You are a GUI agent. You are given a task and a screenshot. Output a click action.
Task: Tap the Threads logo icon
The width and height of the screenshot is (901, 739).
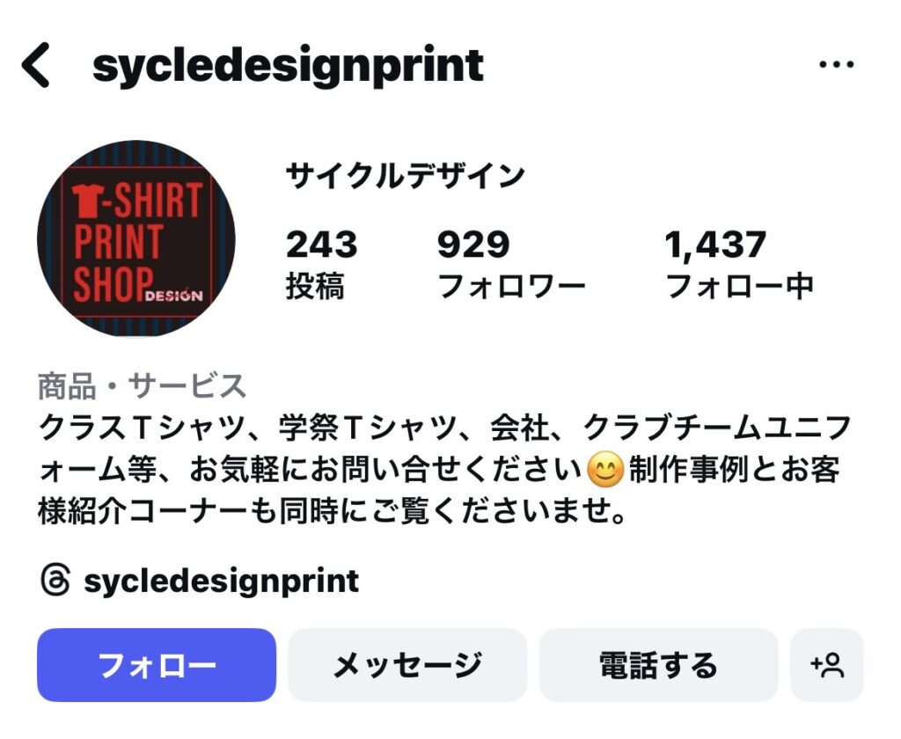point(55,579)
